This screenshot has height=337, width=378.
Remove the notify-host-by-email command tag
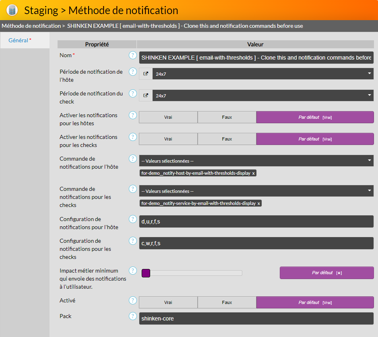point(254,173)
